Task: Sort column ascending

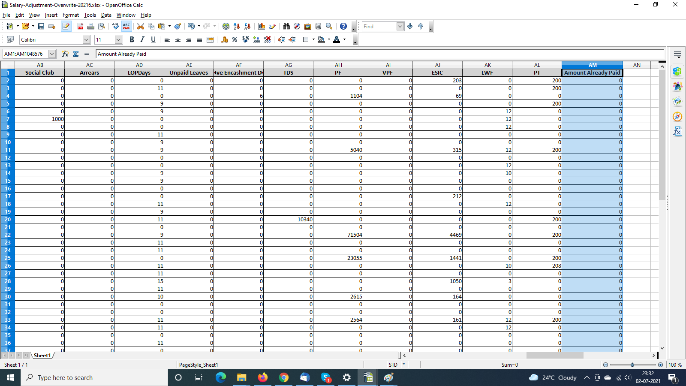Action: [237, 26]
